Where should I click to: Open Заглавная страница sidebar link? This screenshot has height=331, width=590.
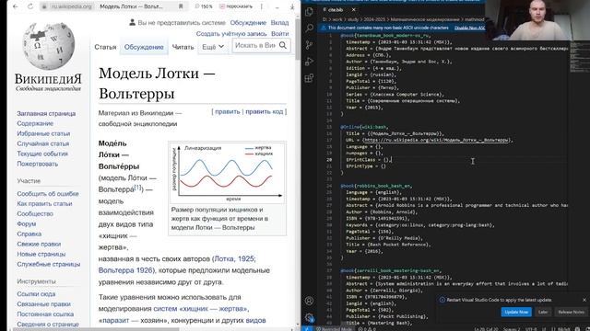click(46, 113)
